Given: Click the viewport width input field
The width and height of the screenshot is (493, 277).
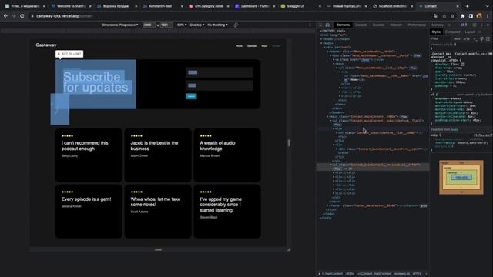Looking at the screenshot, I should coord(149,25).
